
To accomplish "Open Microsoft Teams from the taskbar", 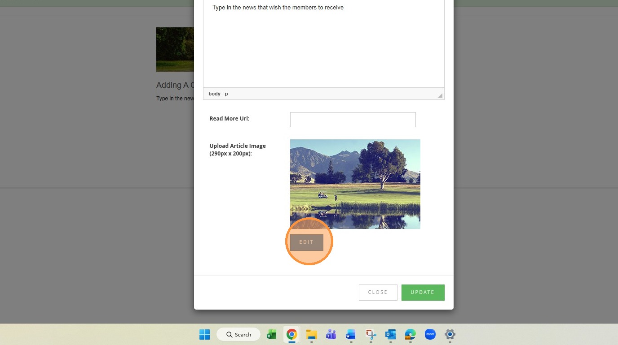I will click(331, 335).
